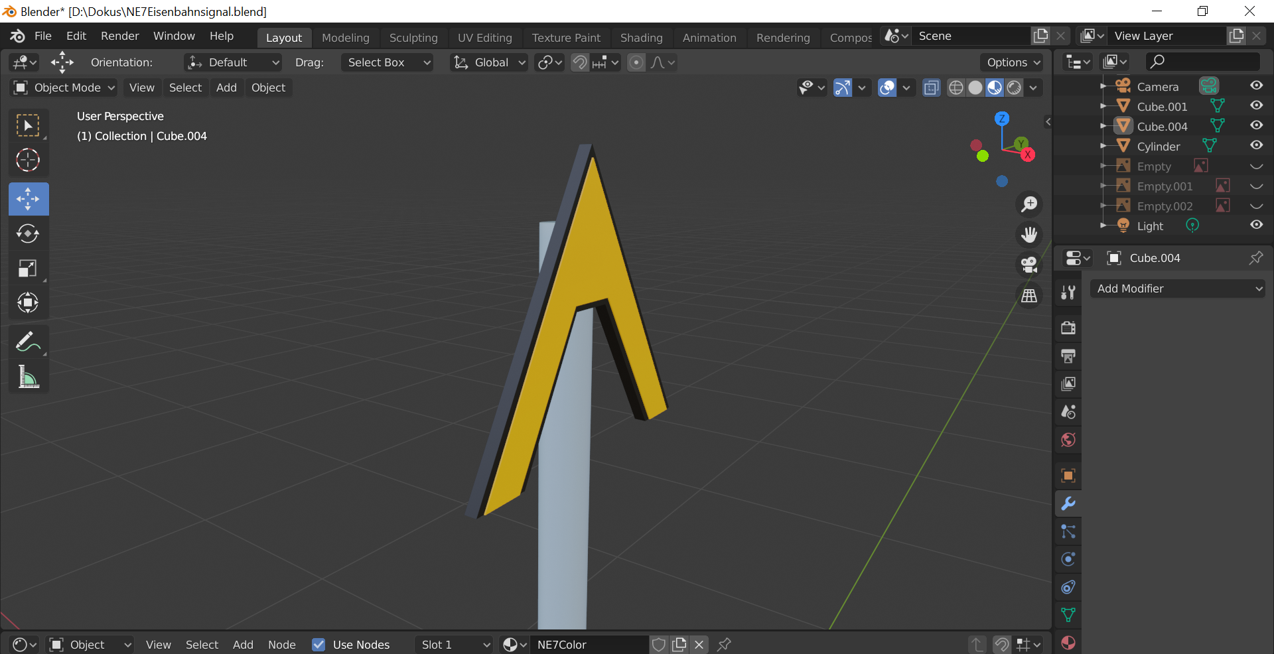Switch to orthographic grid view icon
Image resolution: width=1274 pixels, height=654 pixels.
pos(1029,296)
